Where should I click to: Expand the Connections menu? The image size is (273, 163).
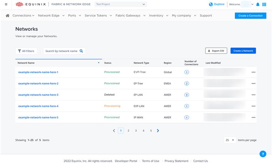tap(23, 15)
